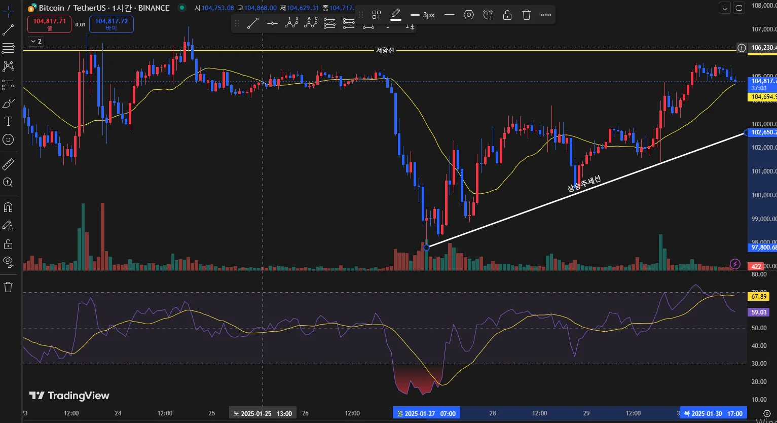Select the Text annotation tool

pos(8,121)
